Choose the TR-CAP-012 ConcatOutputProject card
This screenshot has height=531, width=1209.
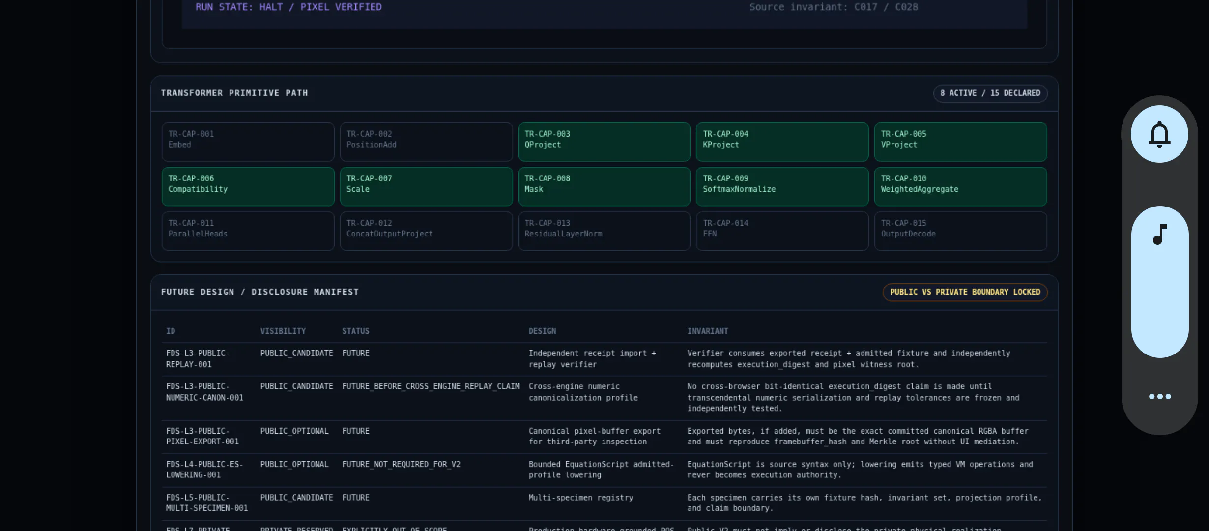point(426,231)
